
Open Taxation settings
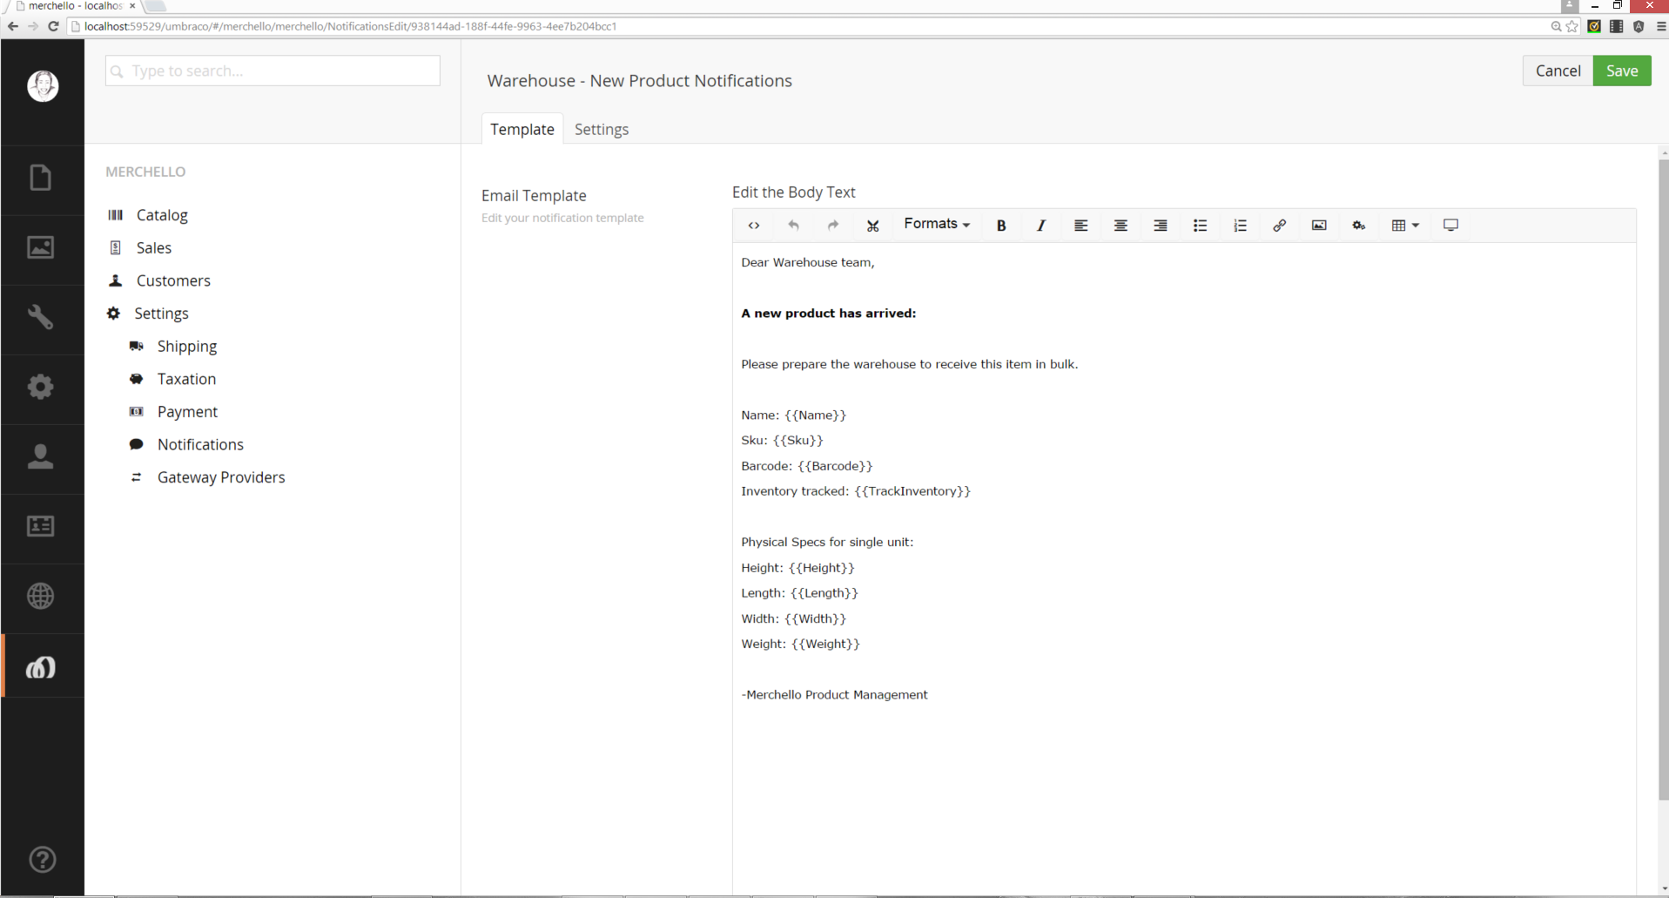[x=186, y=379]
